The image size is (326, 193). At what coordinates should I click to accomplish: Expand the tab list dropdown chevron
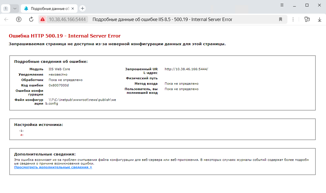(x=15, y=9)
